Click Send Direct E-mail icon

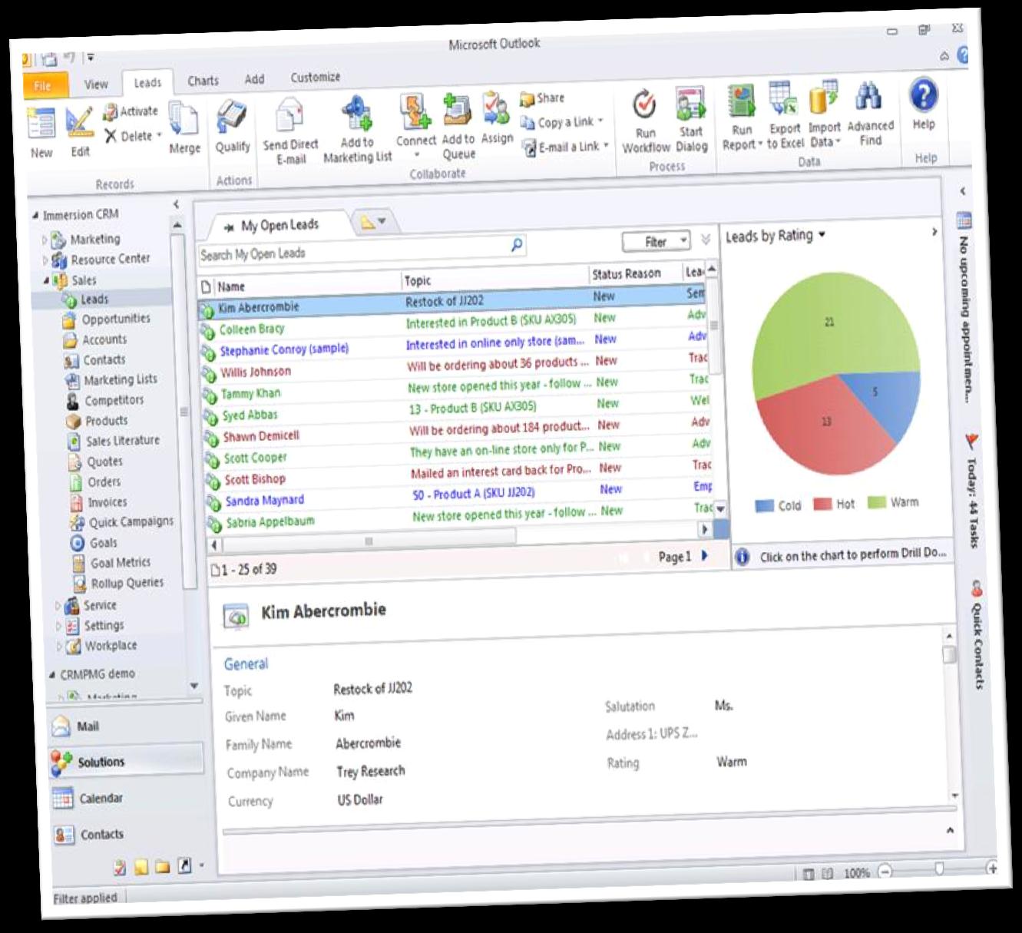pyautogui.click(x=290, y=115)
